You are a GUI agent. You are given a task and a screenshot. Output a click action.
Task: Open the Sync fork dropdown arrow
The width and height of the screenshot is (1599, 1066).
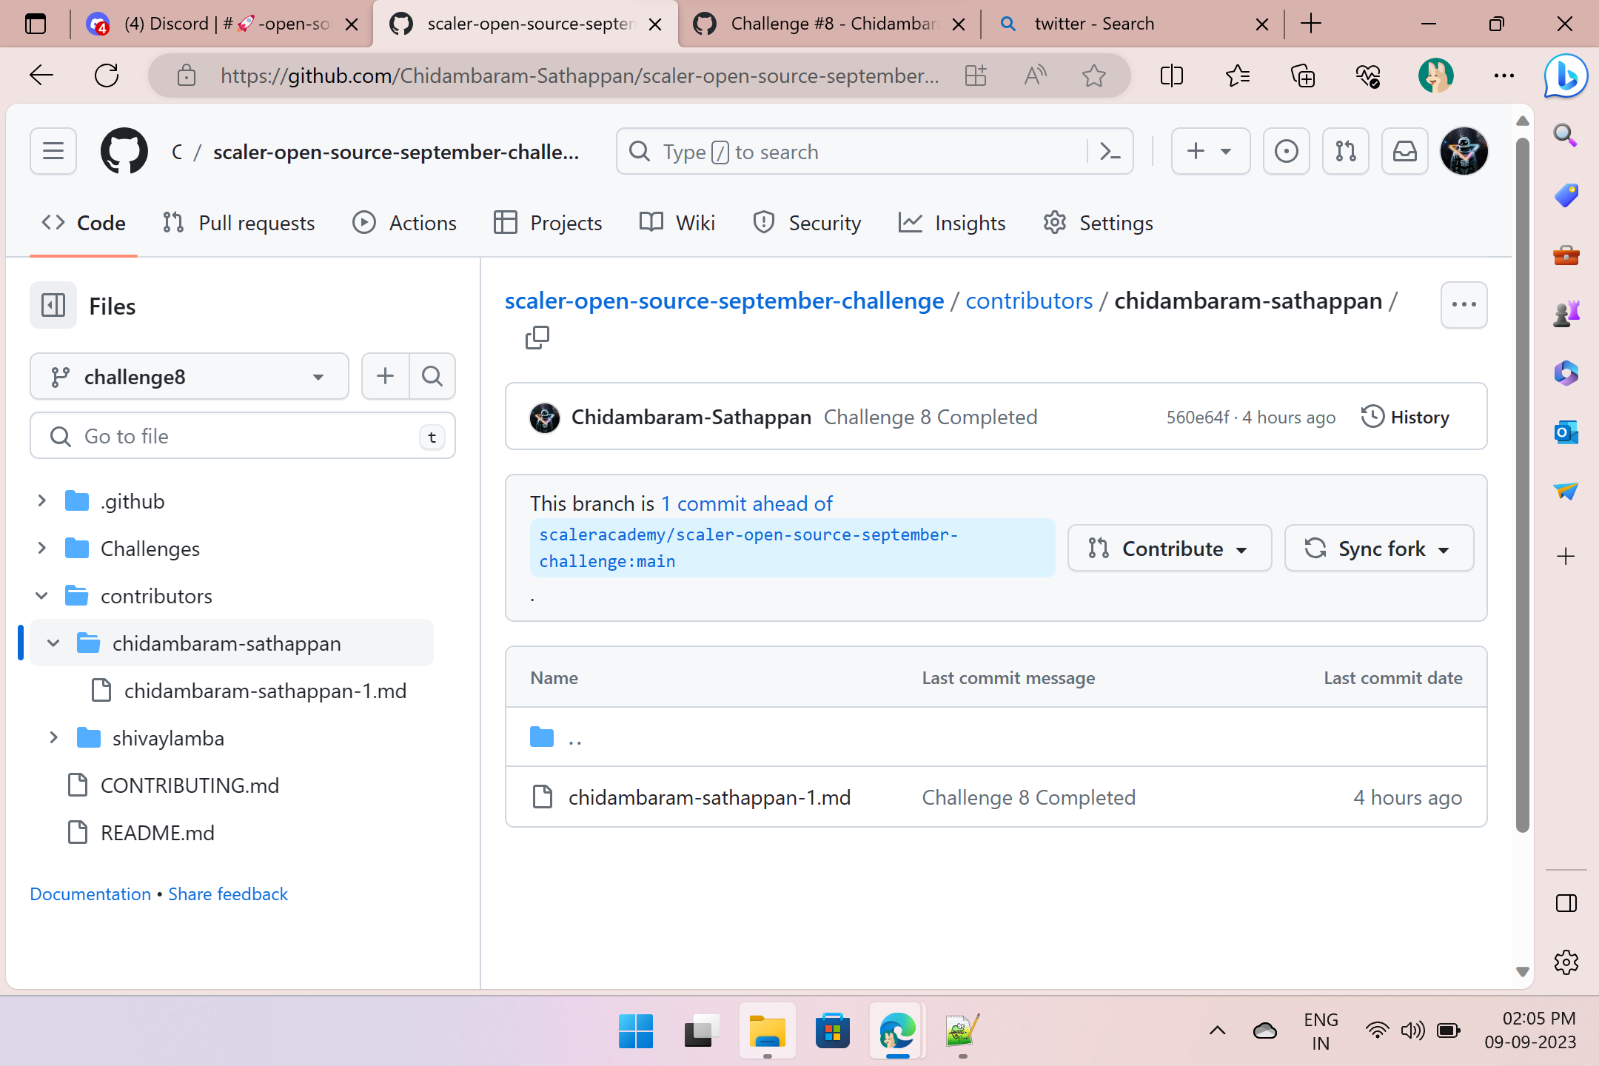tap(1444, 549)
